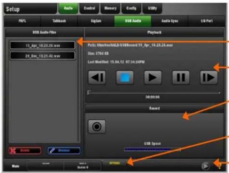Click the USB Space usage bar
The height and width of the screenshot is (173, 229).
click(152, 149)
